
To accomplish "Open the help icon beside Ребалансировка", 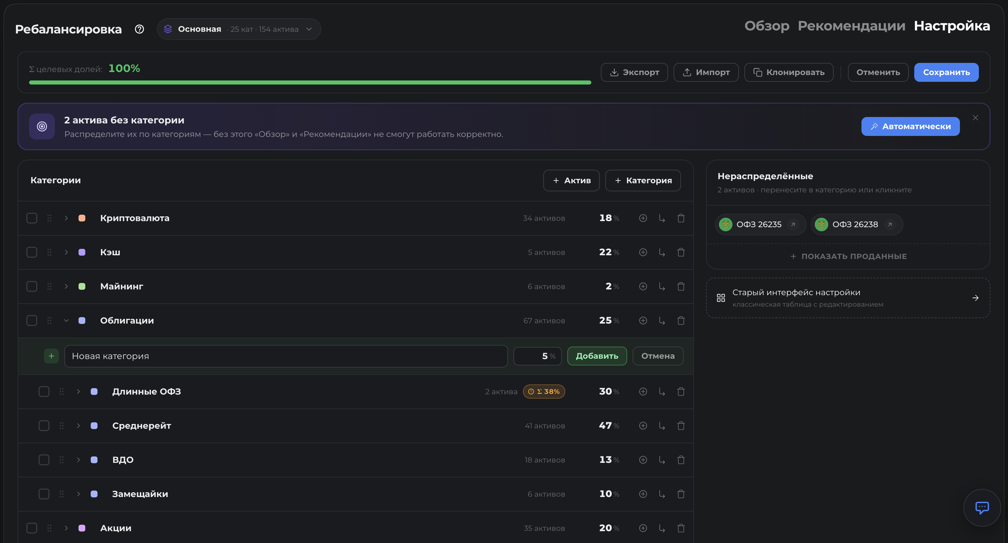I will point(139,29).
